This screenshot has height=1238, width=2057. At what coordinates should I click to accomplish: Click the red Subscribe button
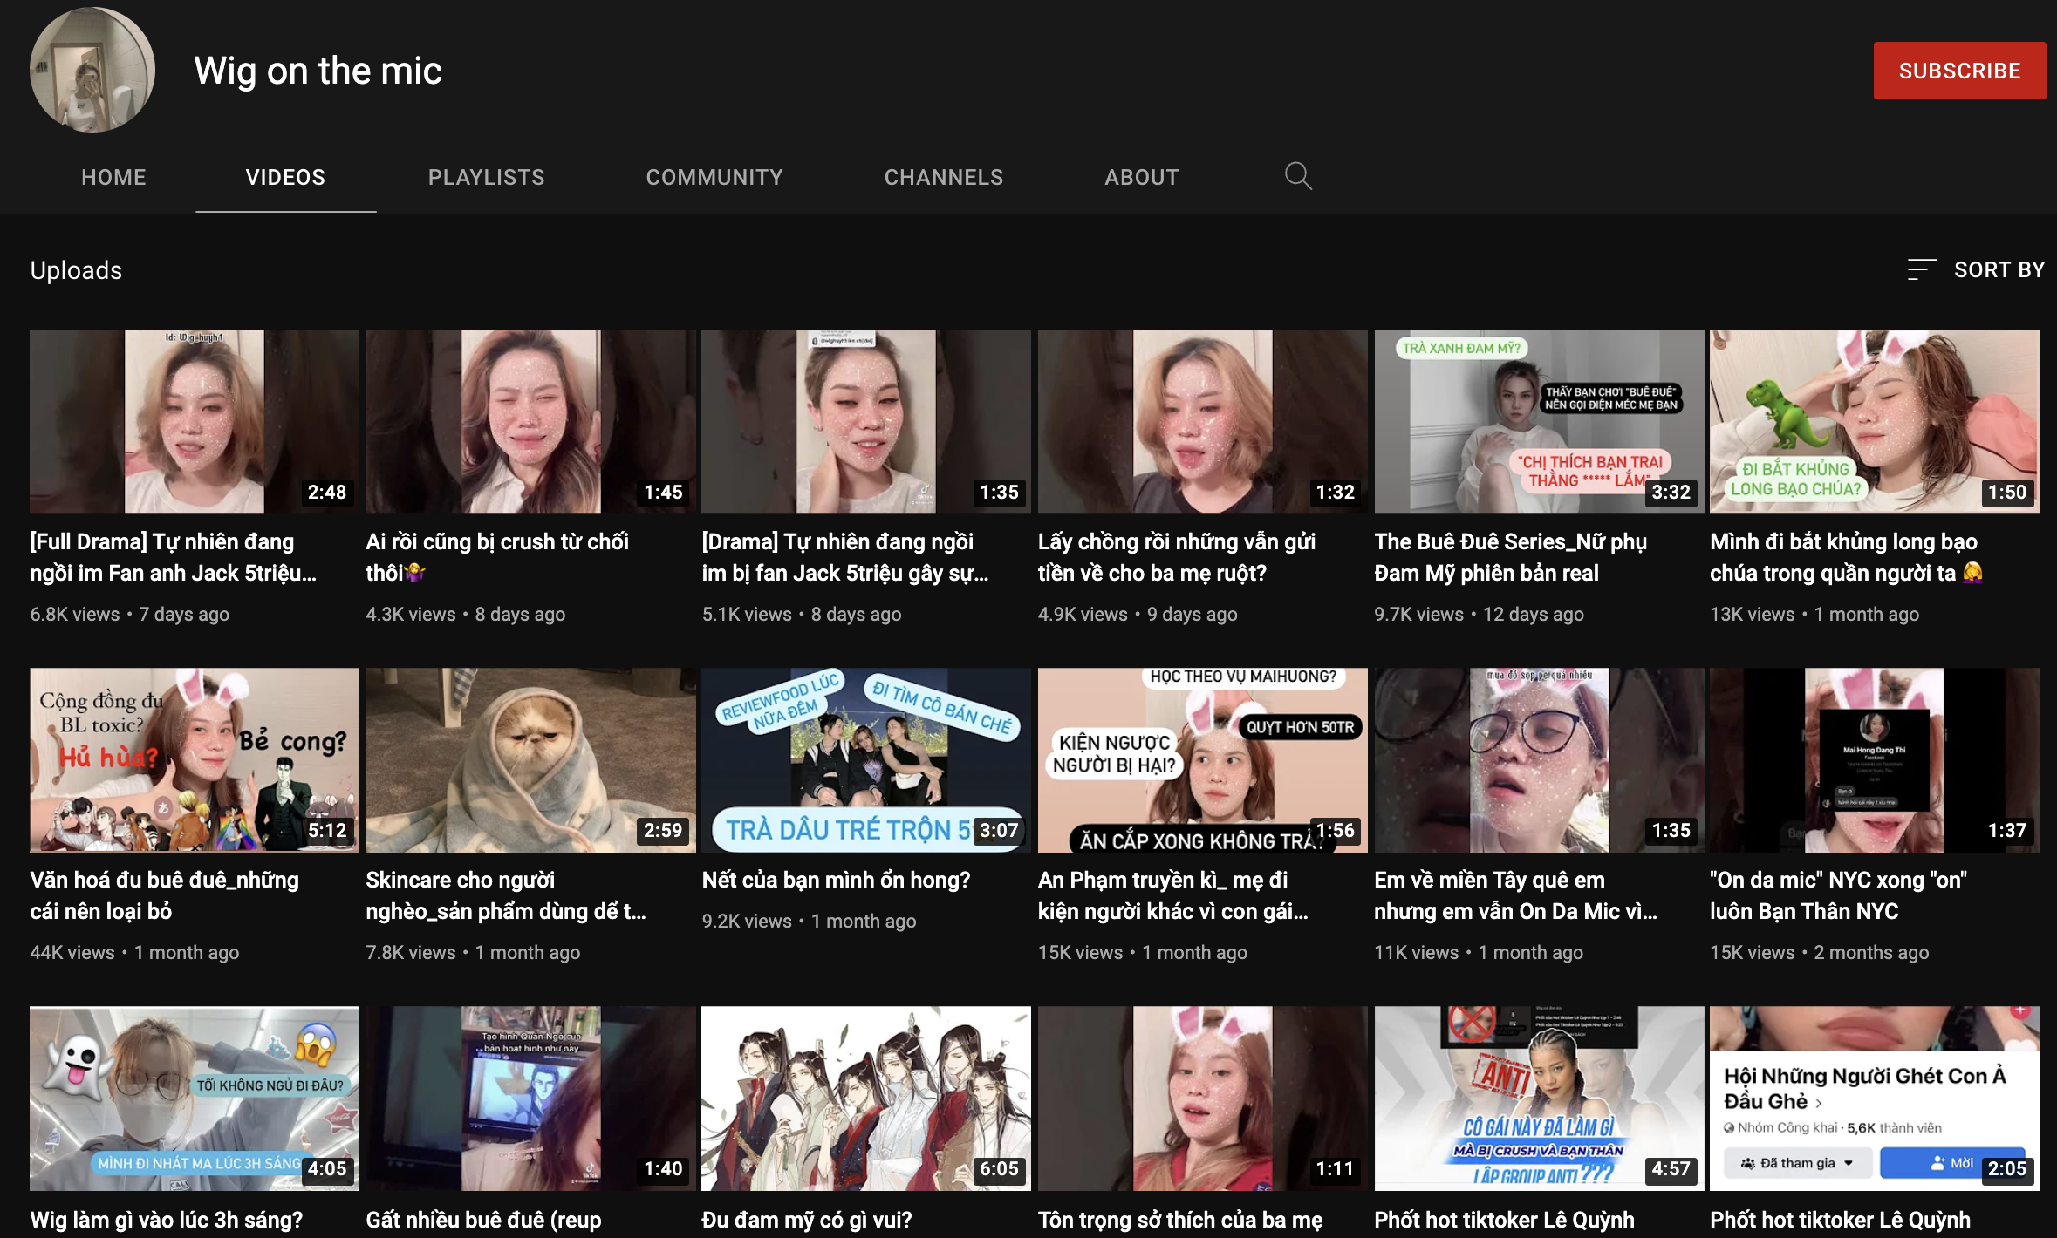(x=1958, y=71)
